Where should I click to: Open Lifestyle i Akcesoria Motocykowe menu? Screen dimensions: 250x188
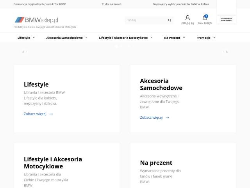click(x=123, y=38)
